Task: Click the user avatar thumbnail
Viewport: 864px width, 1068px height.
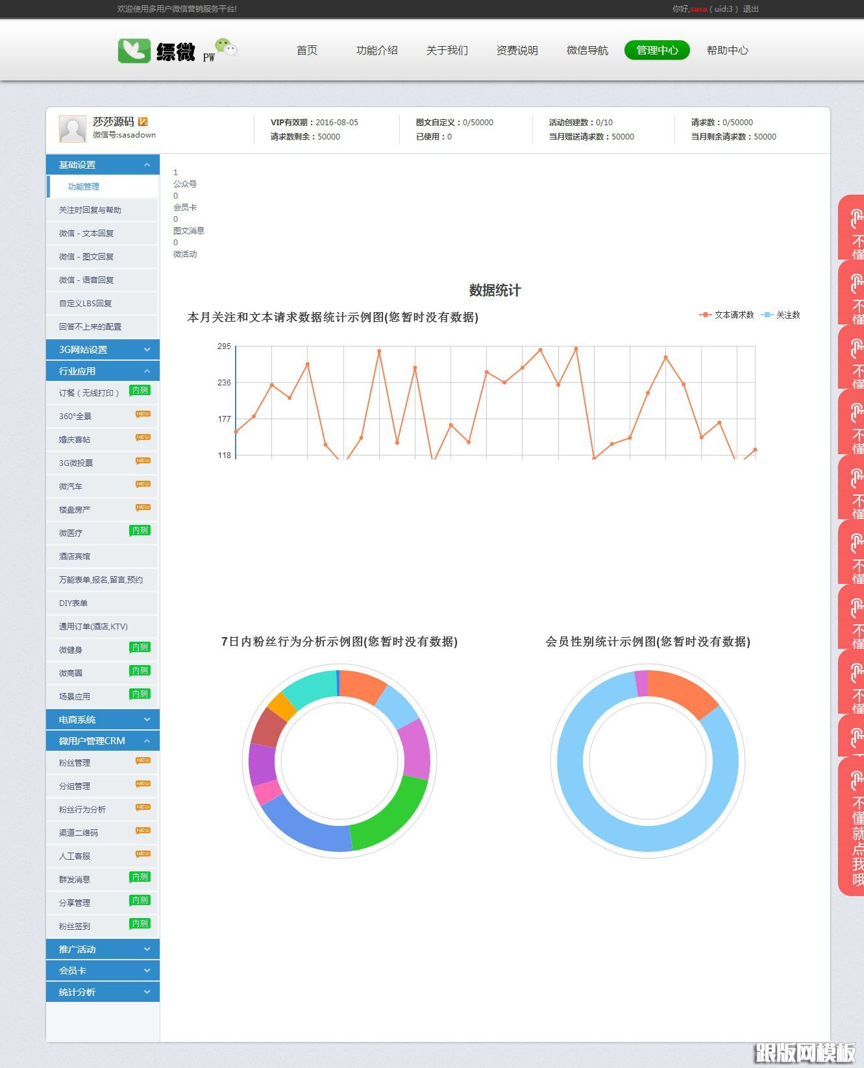Action: point(72,129)
